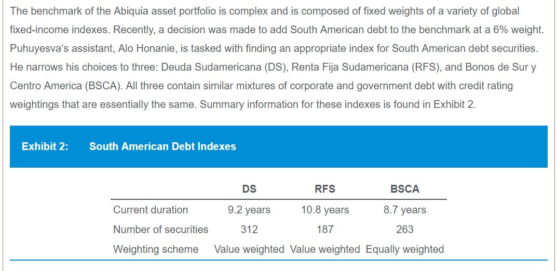Click the Weighting scheme row label

click(x=156, y=249)
